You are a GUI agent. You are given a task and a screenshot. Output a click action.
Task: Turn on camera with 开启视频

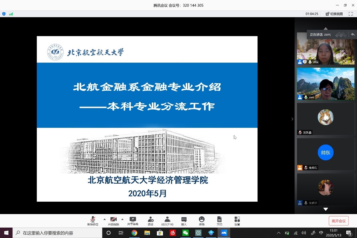[113, 221]
